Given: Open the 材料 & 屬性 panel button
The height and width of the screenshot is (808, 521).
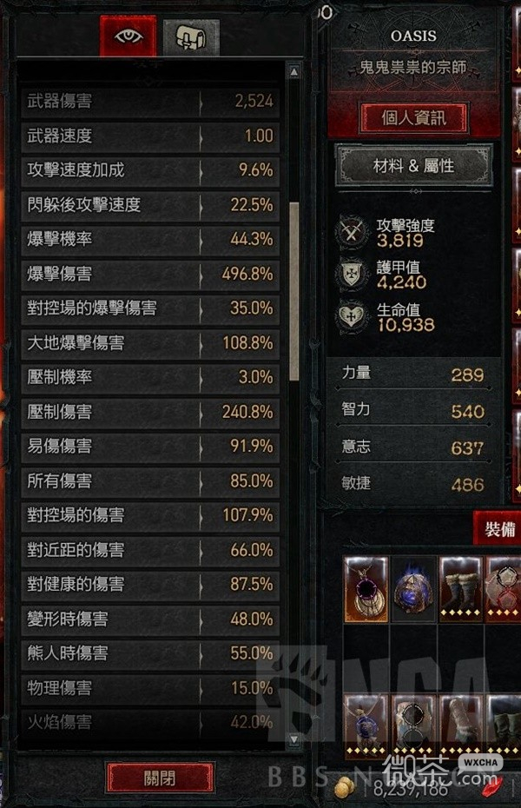Looking at the screenshot, I should (x=414, y=166).
